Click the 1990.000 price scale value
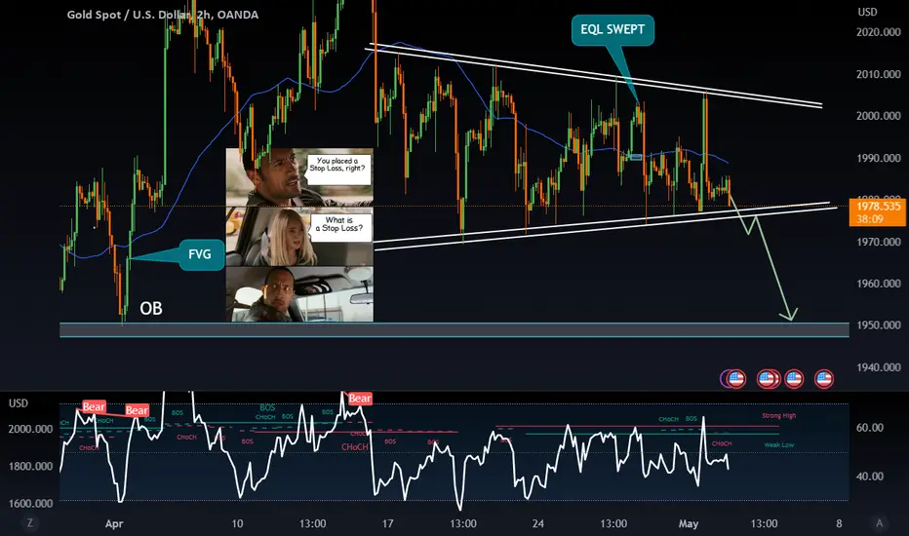The height and width of the screenshot is (536, 909). click(x=878, y=158)
